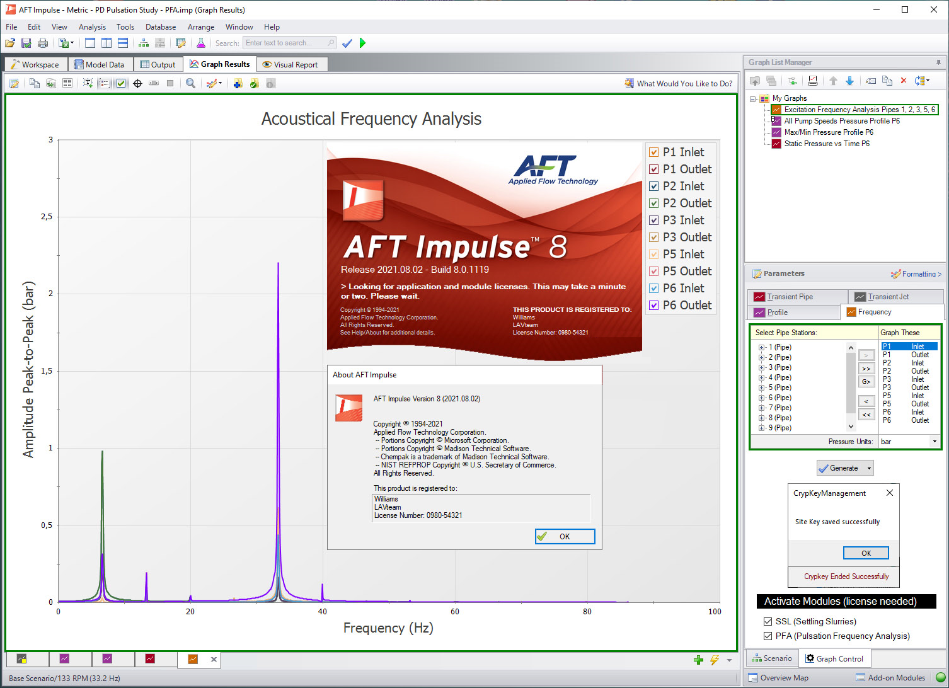The width and height of the screenshot is (949, 688).
Task: Toggle the checkmark button in graph toolbar
Action: (121, 83)
